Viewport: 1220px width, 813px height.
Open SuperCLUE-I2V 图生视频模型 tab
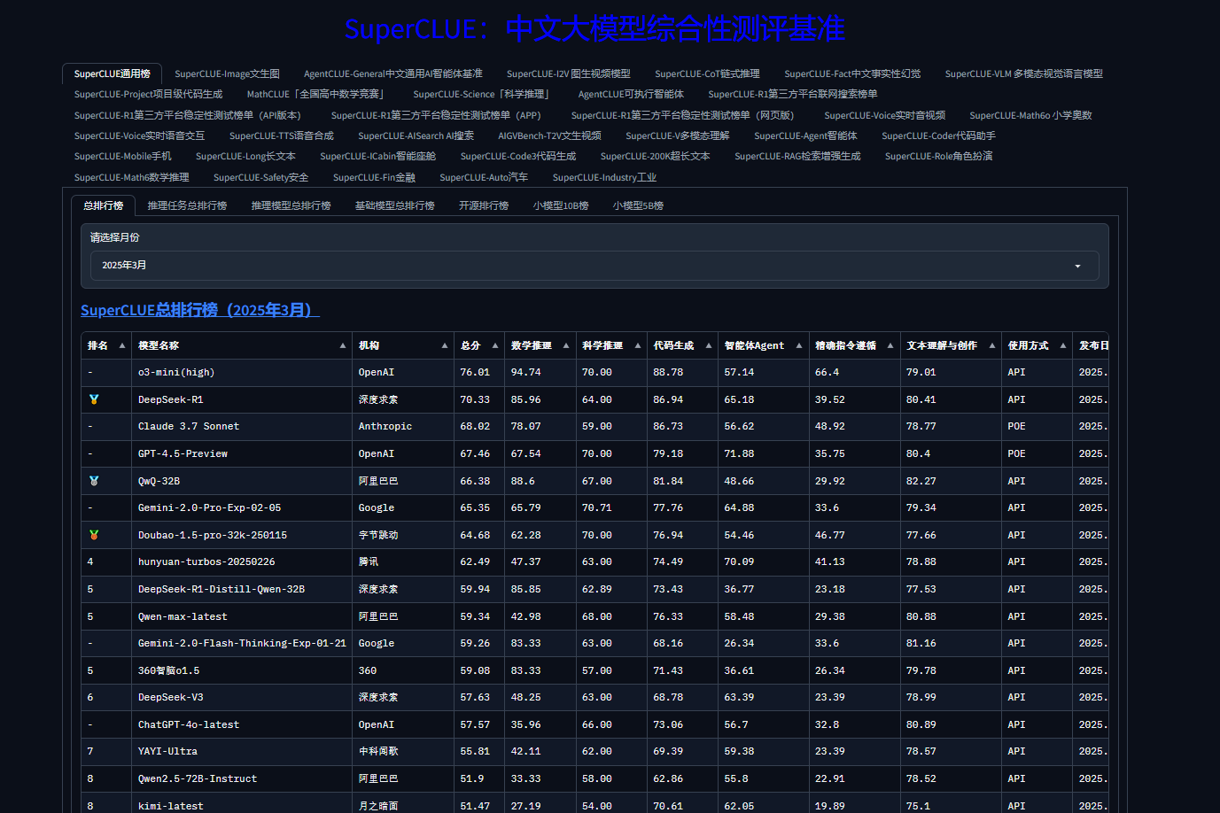coord(569,74)
